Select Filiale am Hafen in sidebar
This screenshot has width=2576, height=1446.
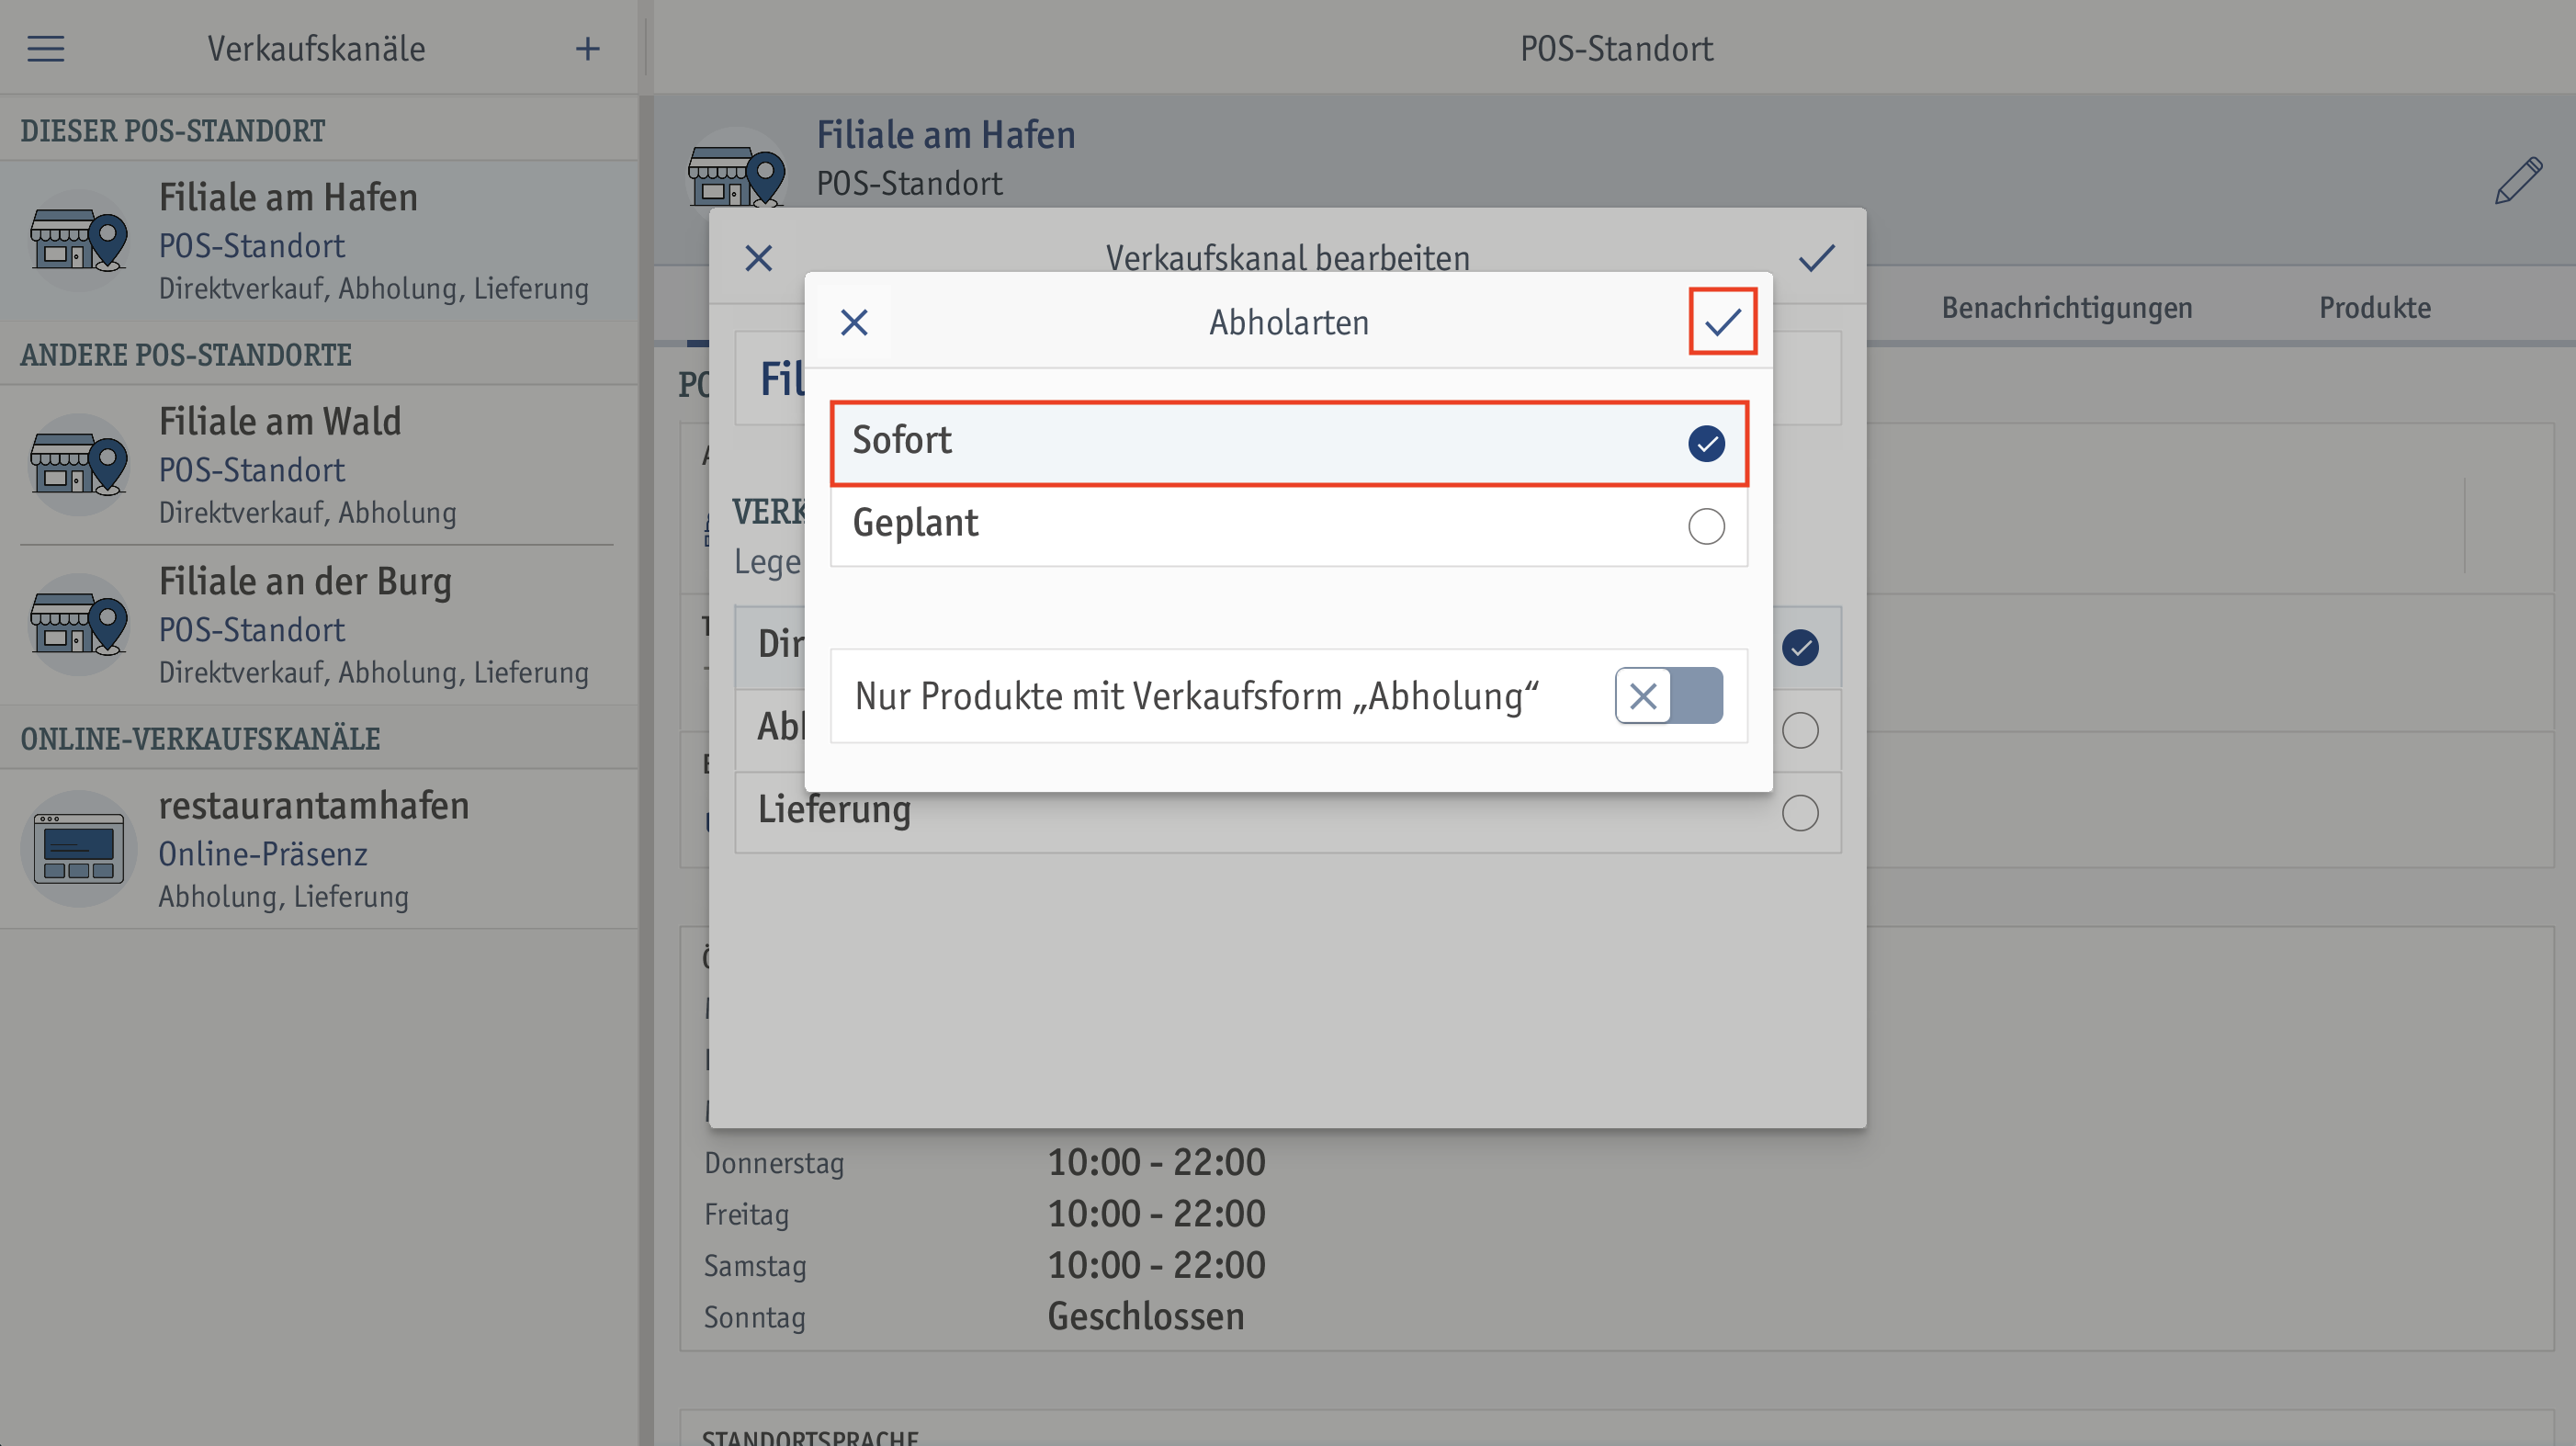(319, 241)
